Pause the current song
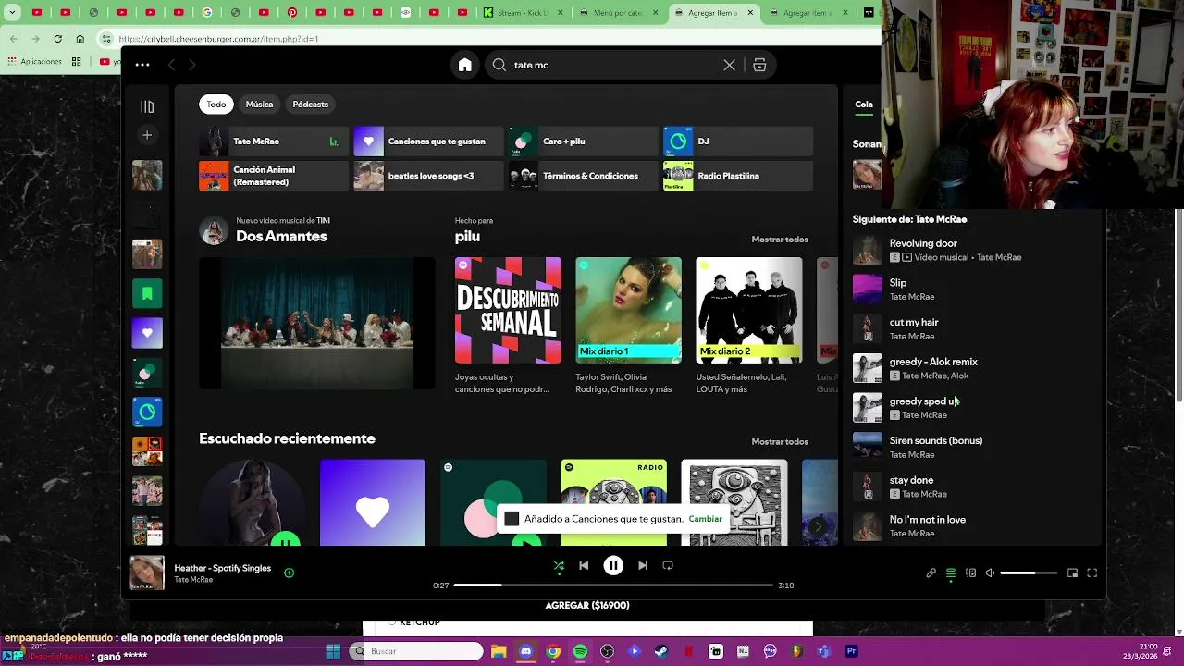Screen dimensions: 1184x666 click(x=613, y=565)
